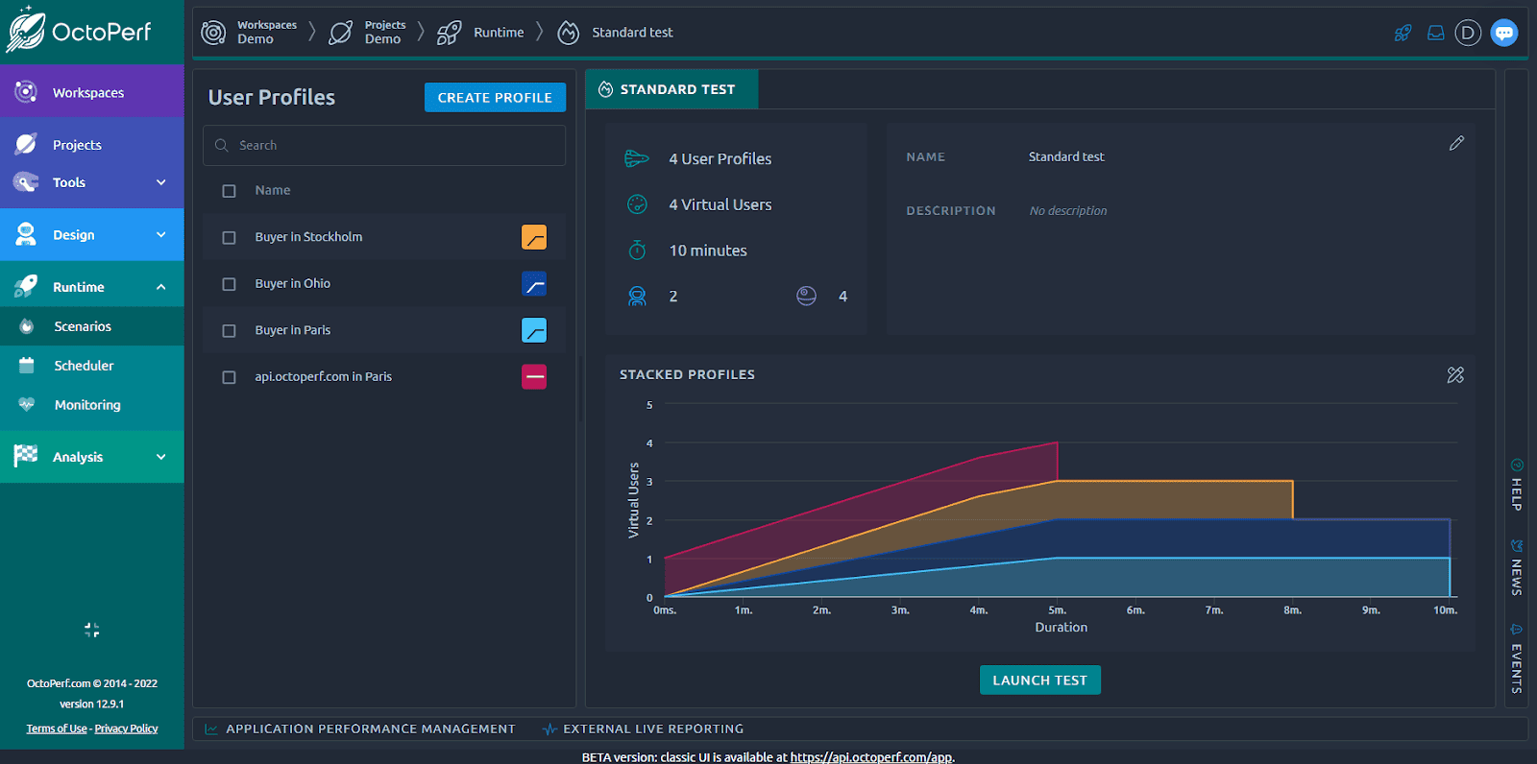Expand the Design section chevron
Screen dimensions: 1537x764
(161, 234)
